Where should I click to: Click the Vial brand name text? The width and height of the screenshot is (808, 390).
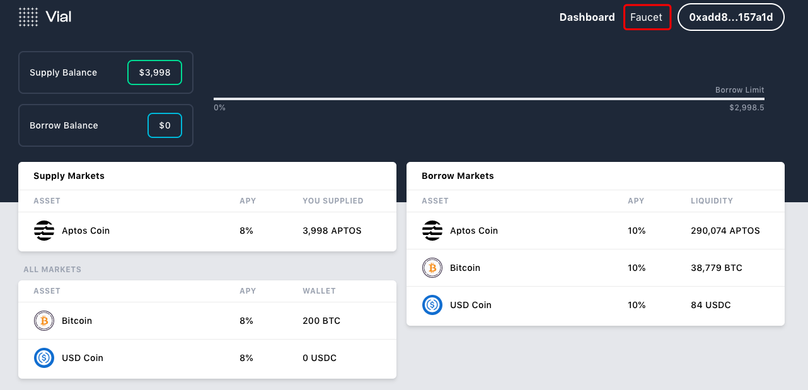click(x=59, y=17)
